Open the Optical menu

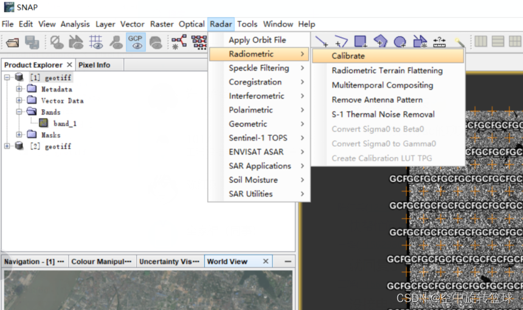pos(192,24)
